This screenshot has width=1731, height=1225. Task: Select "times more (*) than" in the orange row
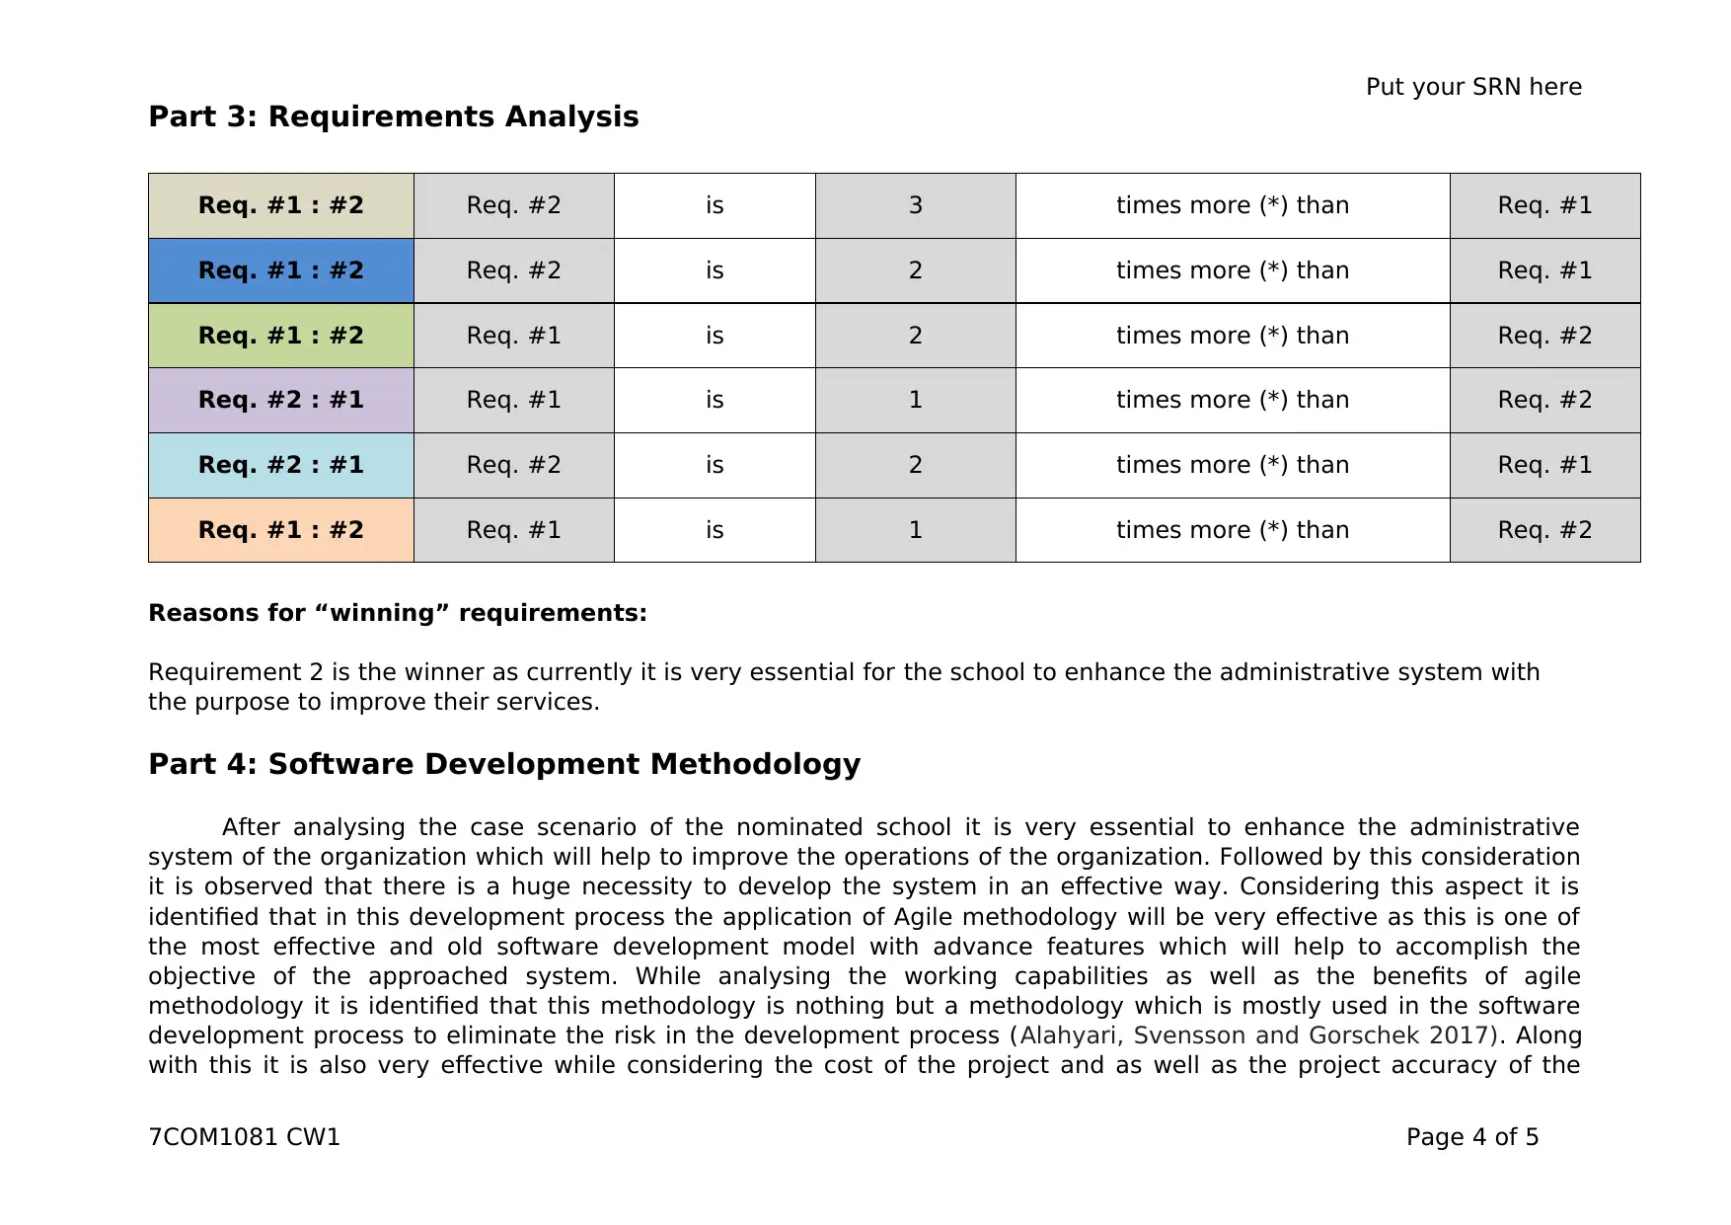tap(1233, 530)
